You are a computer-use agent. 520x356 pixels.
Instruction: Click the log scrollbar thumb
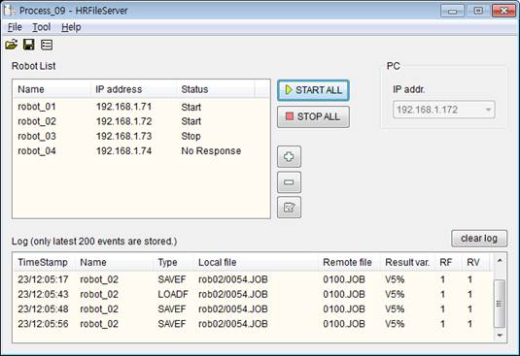coord(500,304)
